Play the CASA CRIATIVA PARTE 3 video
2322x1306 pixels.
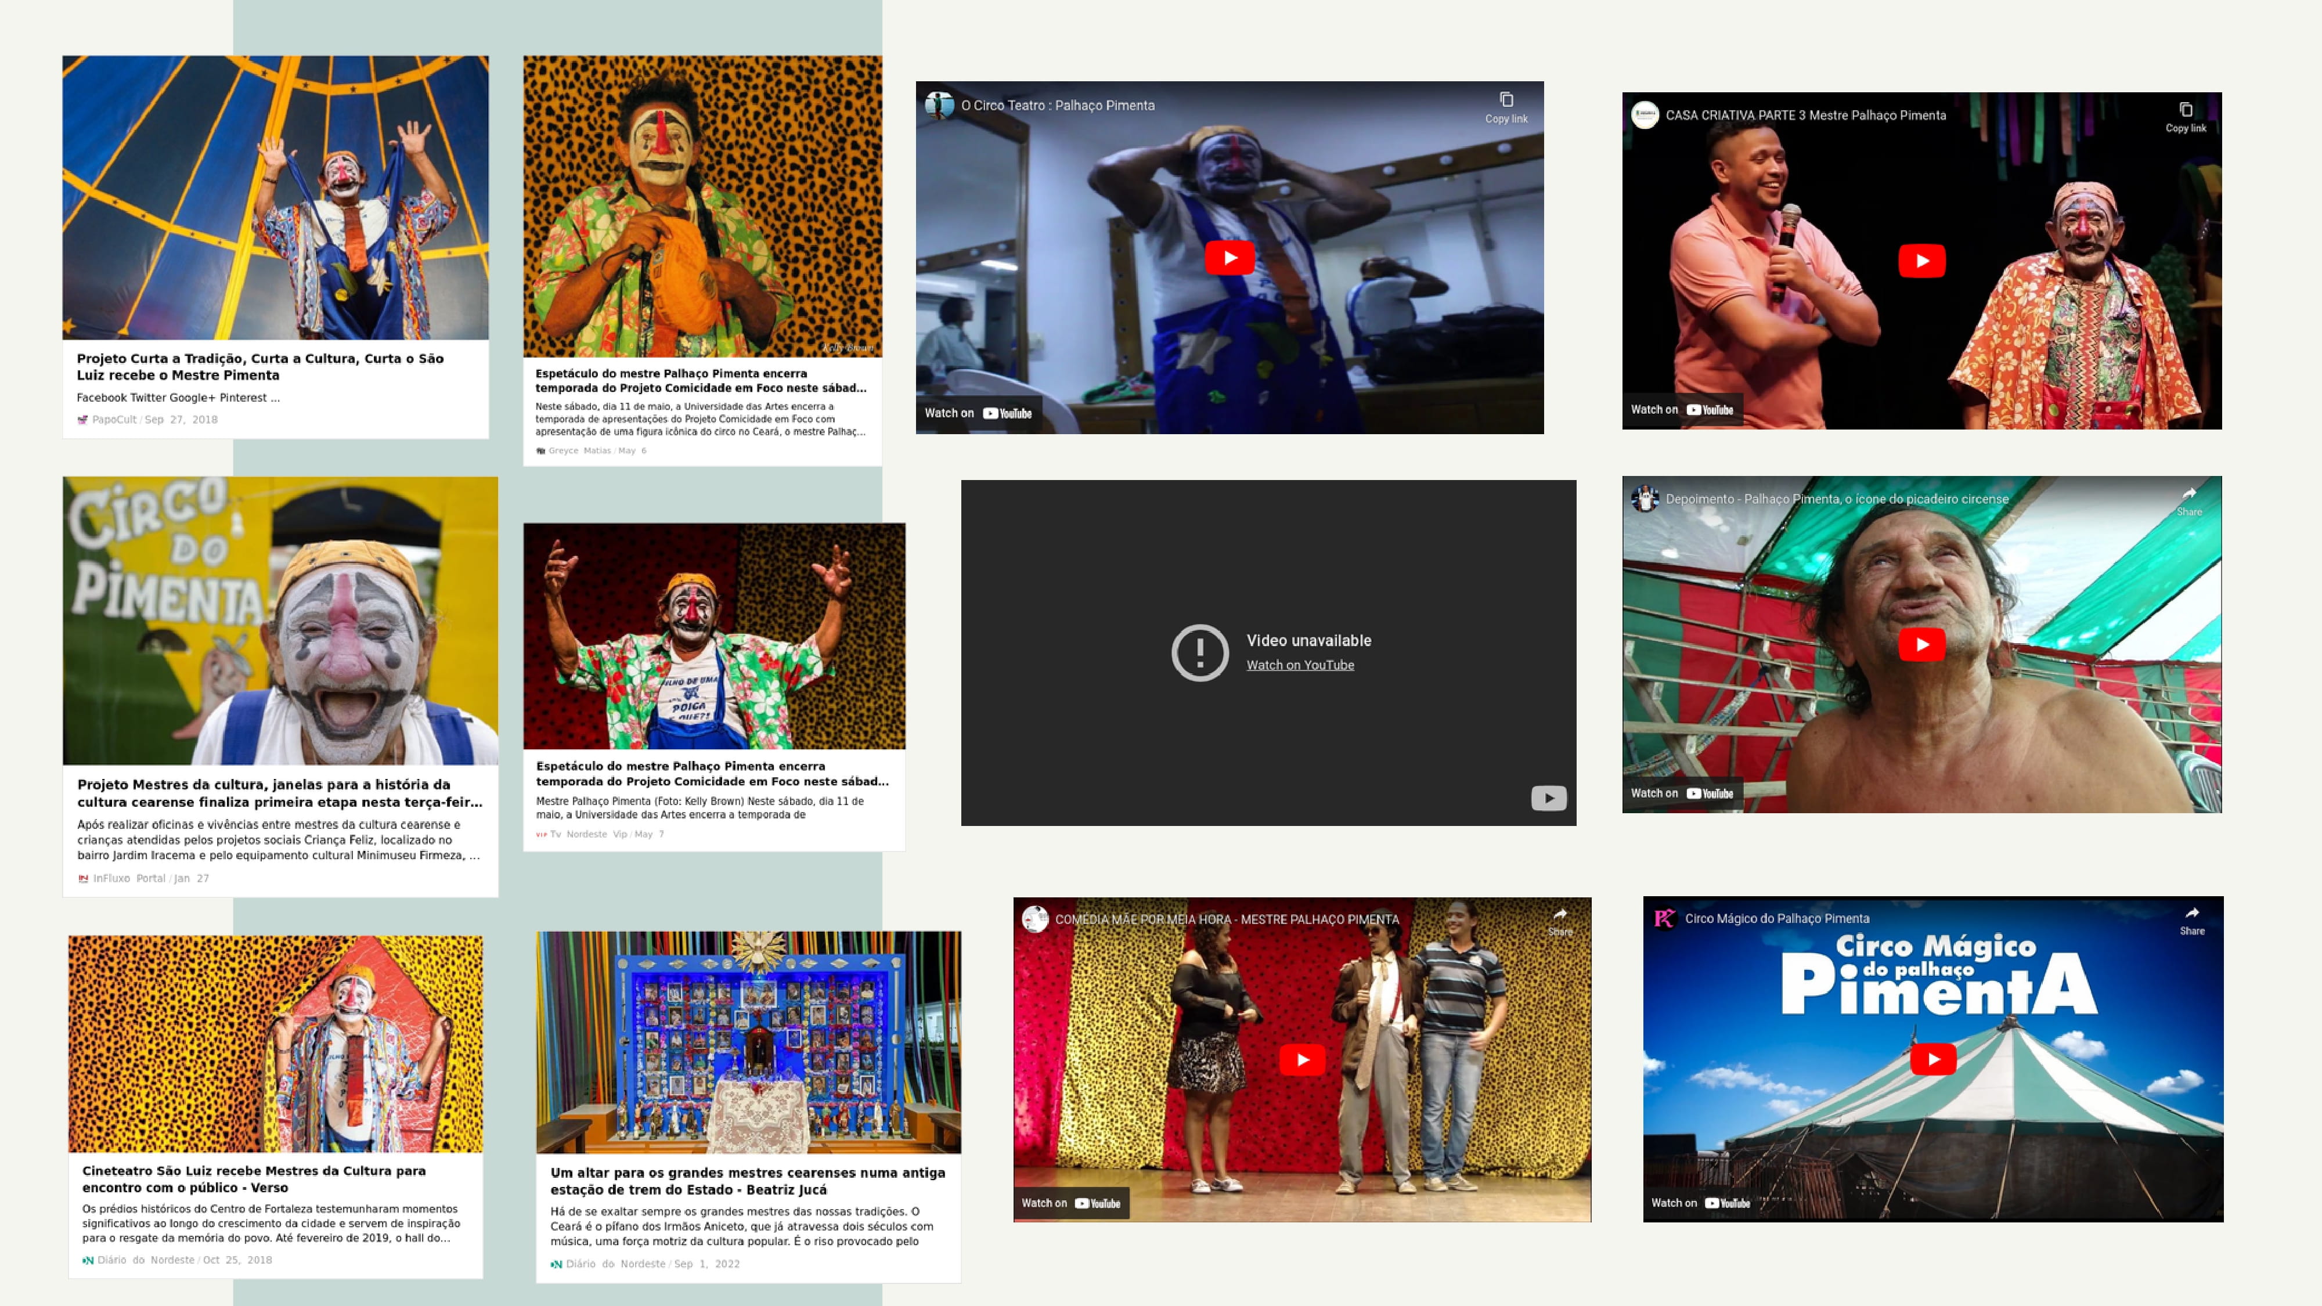(1921, 261)
